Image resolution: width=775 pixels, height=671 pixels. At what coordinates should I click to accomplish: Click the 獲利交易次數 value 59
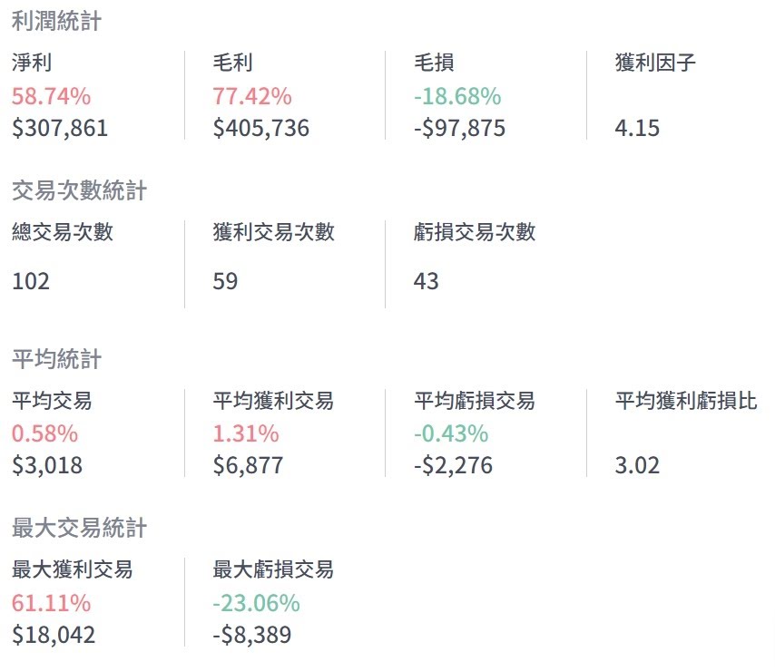(225, 281)
